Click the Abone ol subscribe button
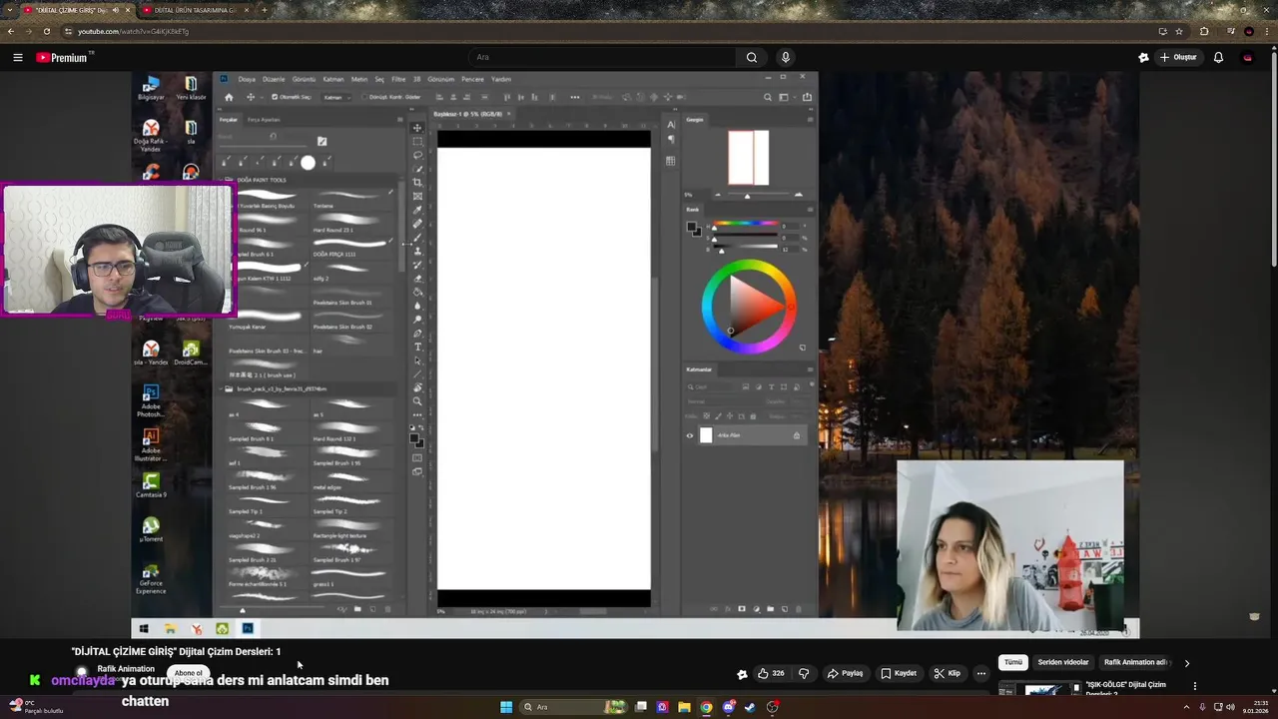1278x719 pixels. [189, 673]
